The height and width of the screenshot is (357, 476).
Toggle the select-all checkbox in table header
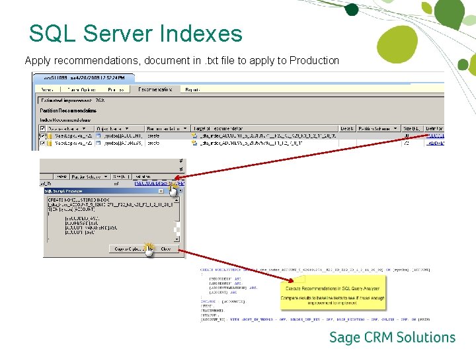coord(42,129)
